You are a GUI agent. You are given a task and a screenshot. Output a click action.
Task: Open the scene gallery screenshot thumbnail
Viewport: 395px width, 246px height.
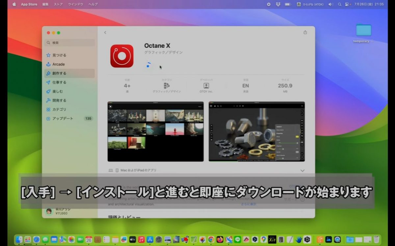point(156,132)
